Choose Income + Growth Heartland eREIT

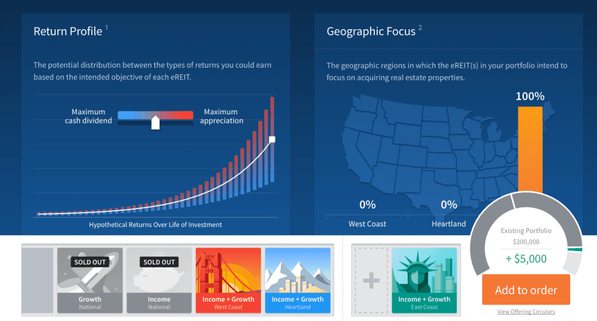point(298,280)
